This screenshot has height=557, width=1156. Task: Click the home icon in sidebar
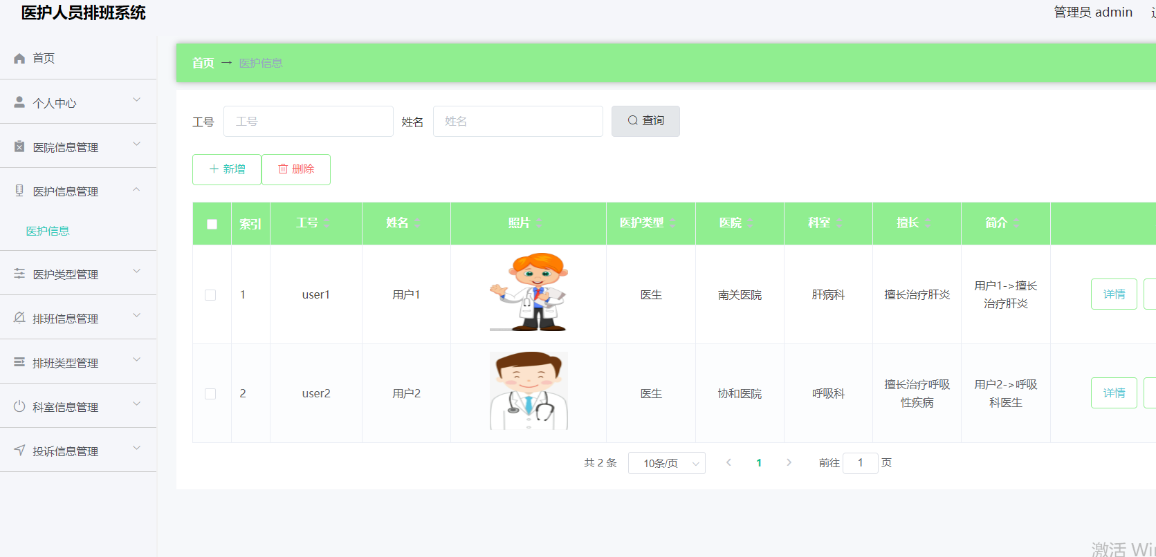coord(19,59)
